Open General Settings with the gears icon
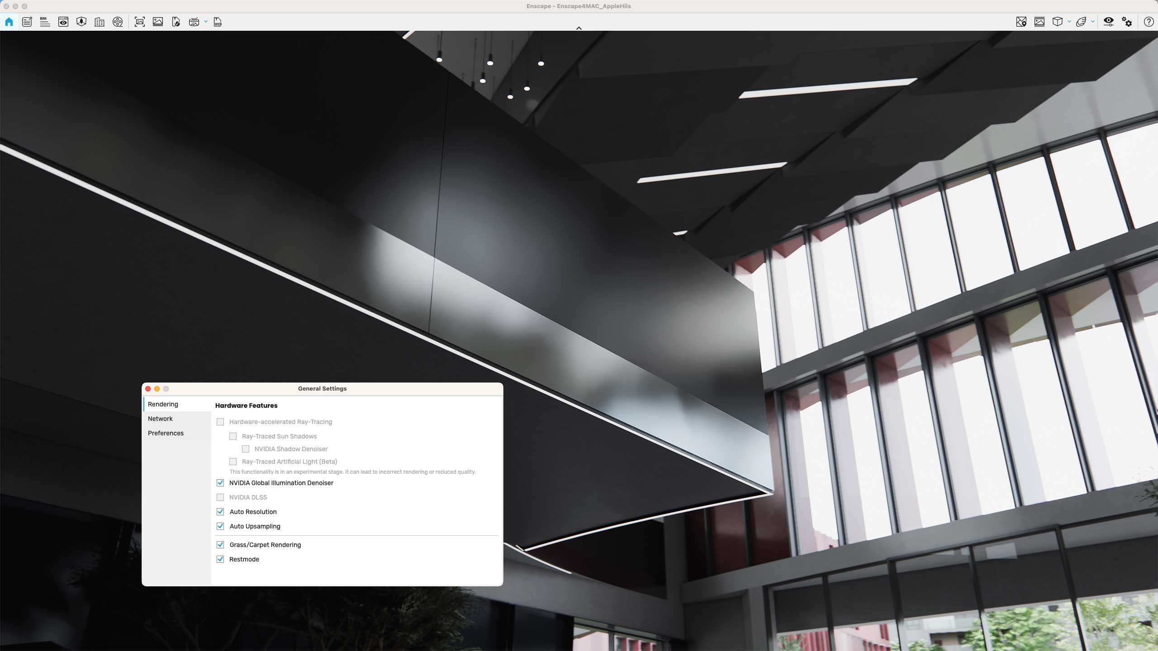Image resolution: width=1158 pixels, height=651 pixels. 1127,22
